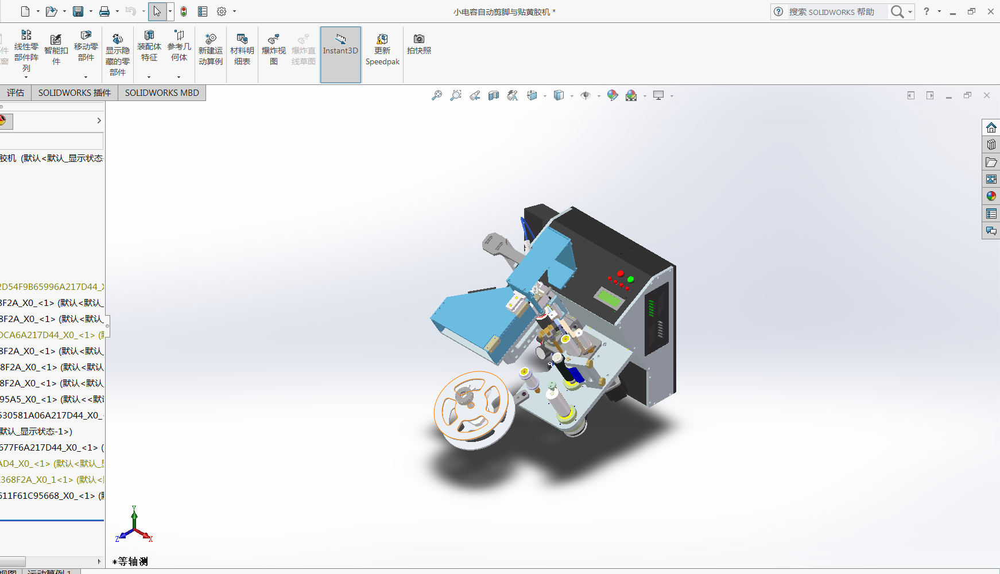1000x574 pixels.
Task: Click the Rebuild traffic light icon
Action: (184, 11)
